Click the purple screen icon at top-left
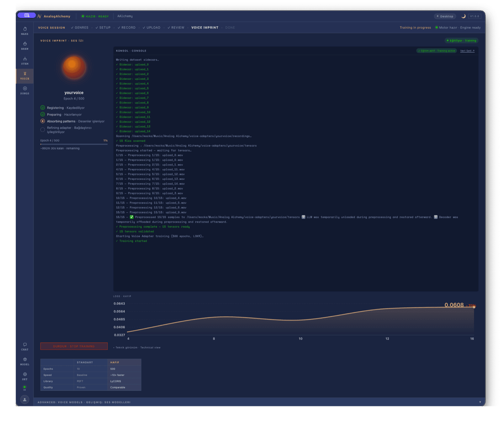Viewport: 501px width, 427px height. click(x=26, y=15)
